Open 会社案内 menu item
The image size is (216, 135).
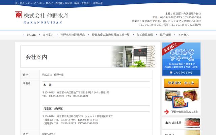[x=48, y=35]
